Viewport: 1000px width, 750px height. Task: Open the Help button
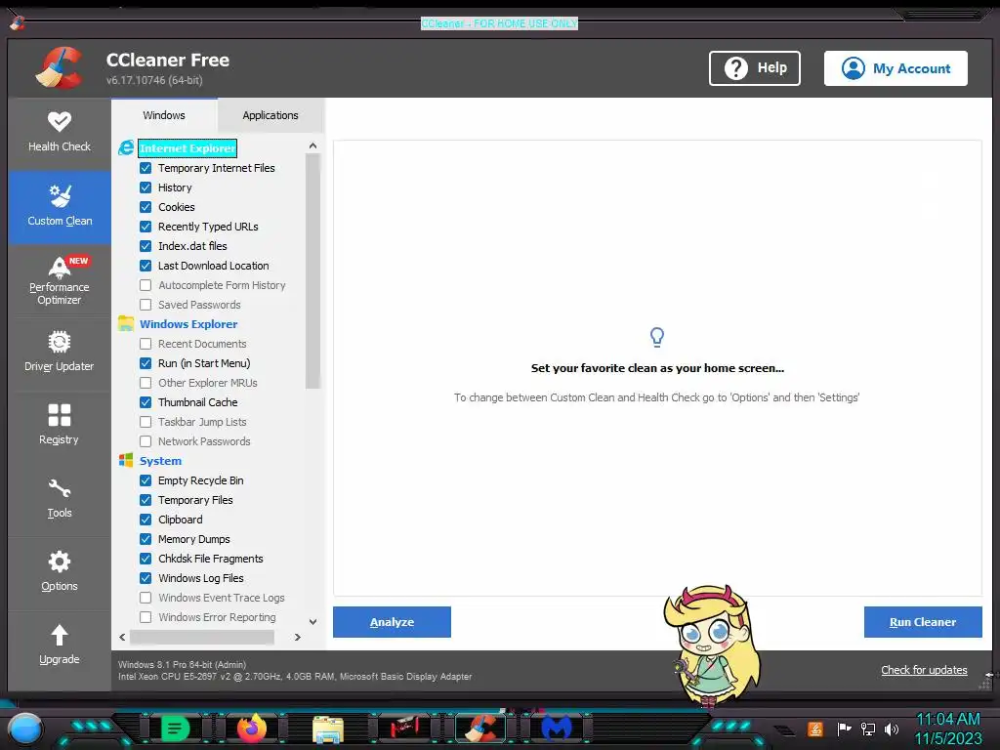(x=755, y=68)
